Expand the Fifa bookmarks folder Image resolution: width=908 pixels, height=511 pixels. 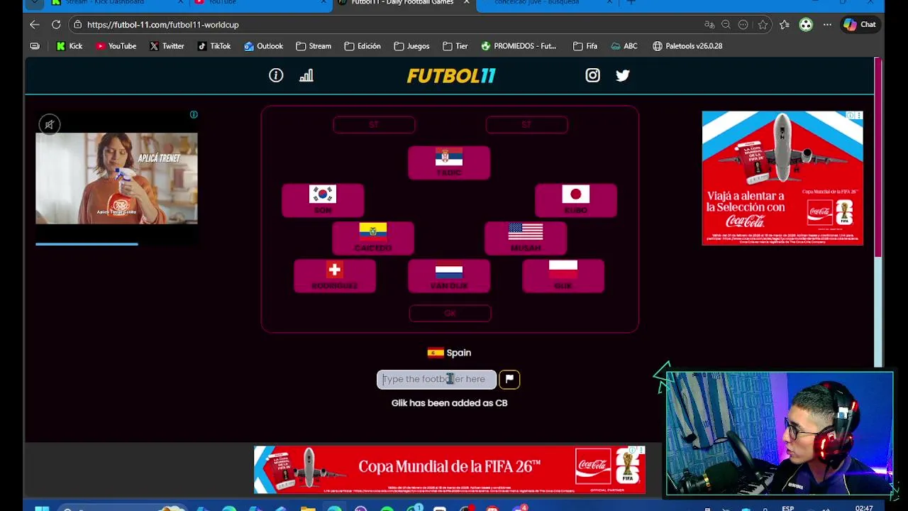585,46
